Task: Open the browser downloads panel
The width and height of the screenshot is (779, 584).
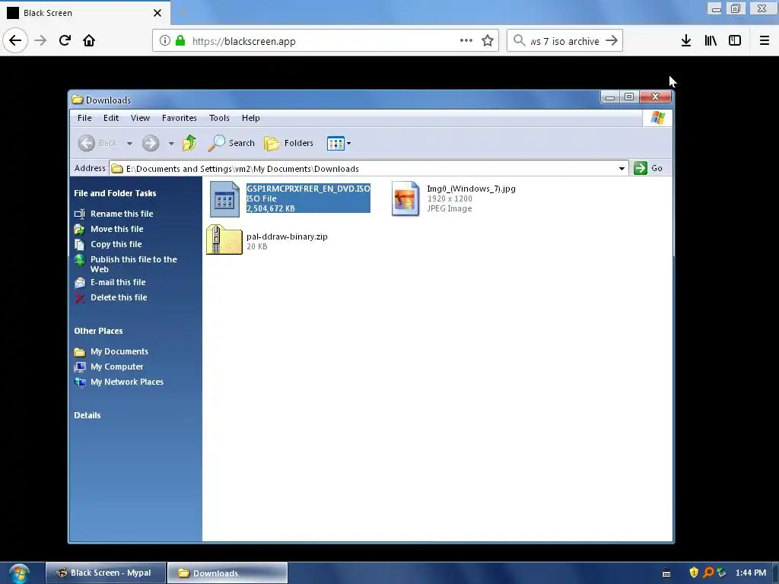Action: 686,41
